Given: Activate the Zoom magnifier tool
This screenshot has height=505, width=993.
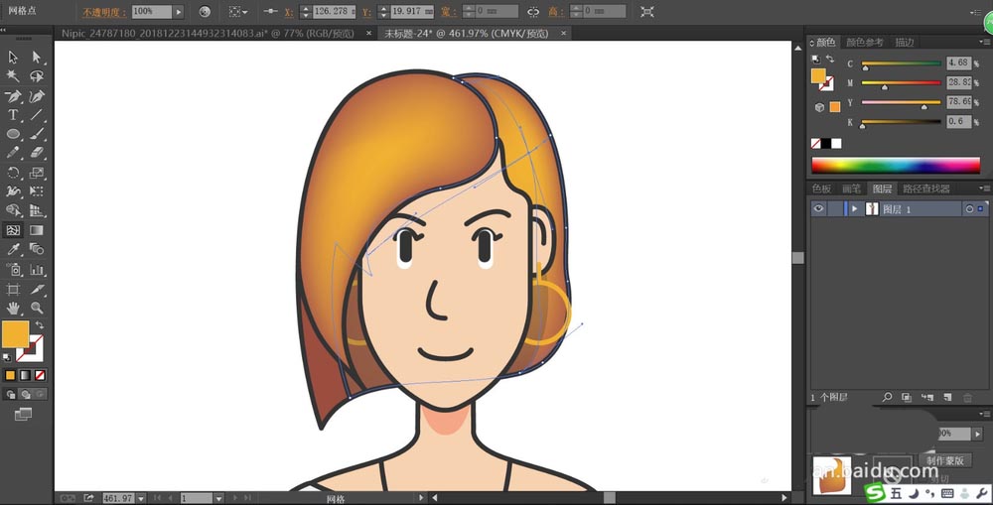Looking at the screenshot, I should 37,308.
